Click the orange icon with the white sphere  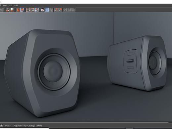[12, 10]
